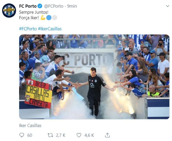Click the 4,6 K likes count

pyautogui.click(x=89, y=135)
